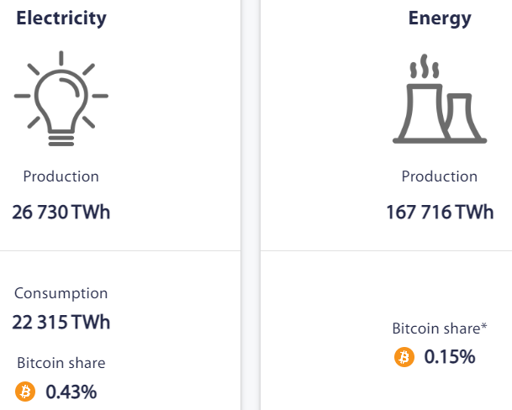Select the Electricity heading

tap(61, 18)
